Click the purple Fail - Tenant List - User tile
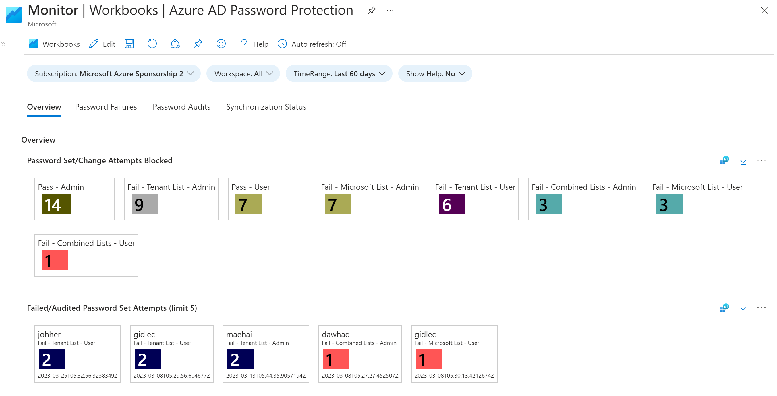Image resolution: width=777 pixels, height=396 pixels. click(475, 199)
